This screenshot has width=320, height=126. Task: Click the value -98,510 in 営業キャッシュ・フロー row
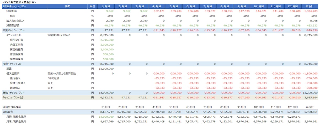295,30
